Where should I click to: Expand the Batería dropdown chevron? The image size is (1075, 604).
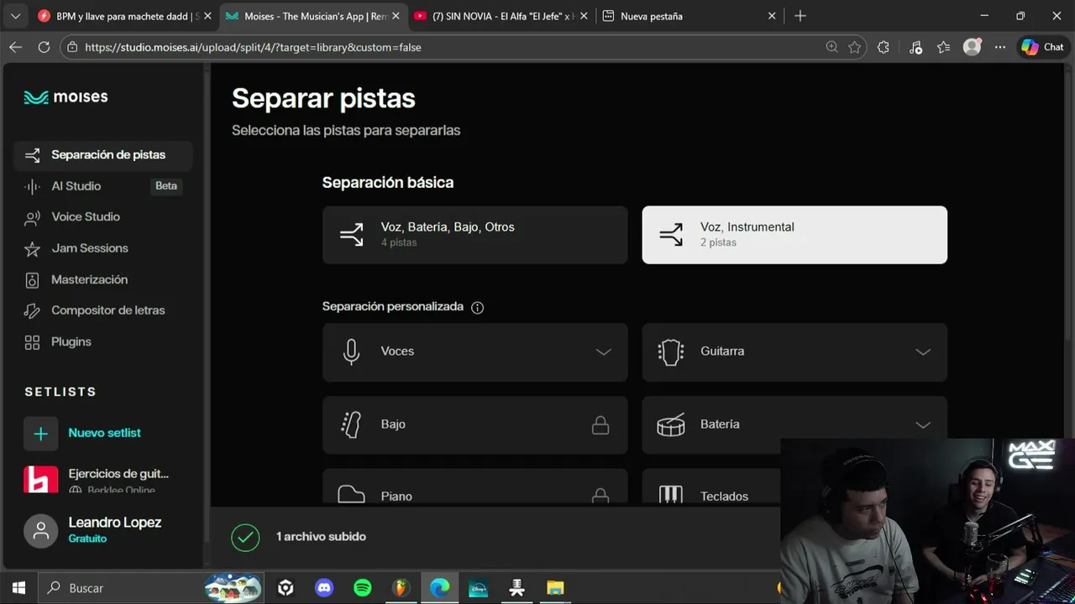(923, 425)
